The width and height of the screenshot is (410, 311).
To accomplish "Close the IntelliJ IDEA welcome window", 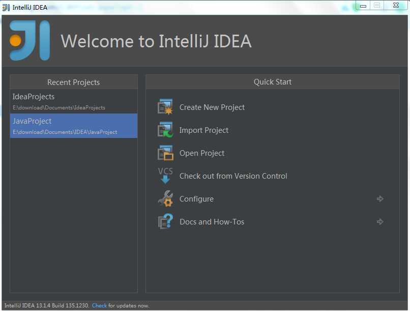I will click(396, 6).
